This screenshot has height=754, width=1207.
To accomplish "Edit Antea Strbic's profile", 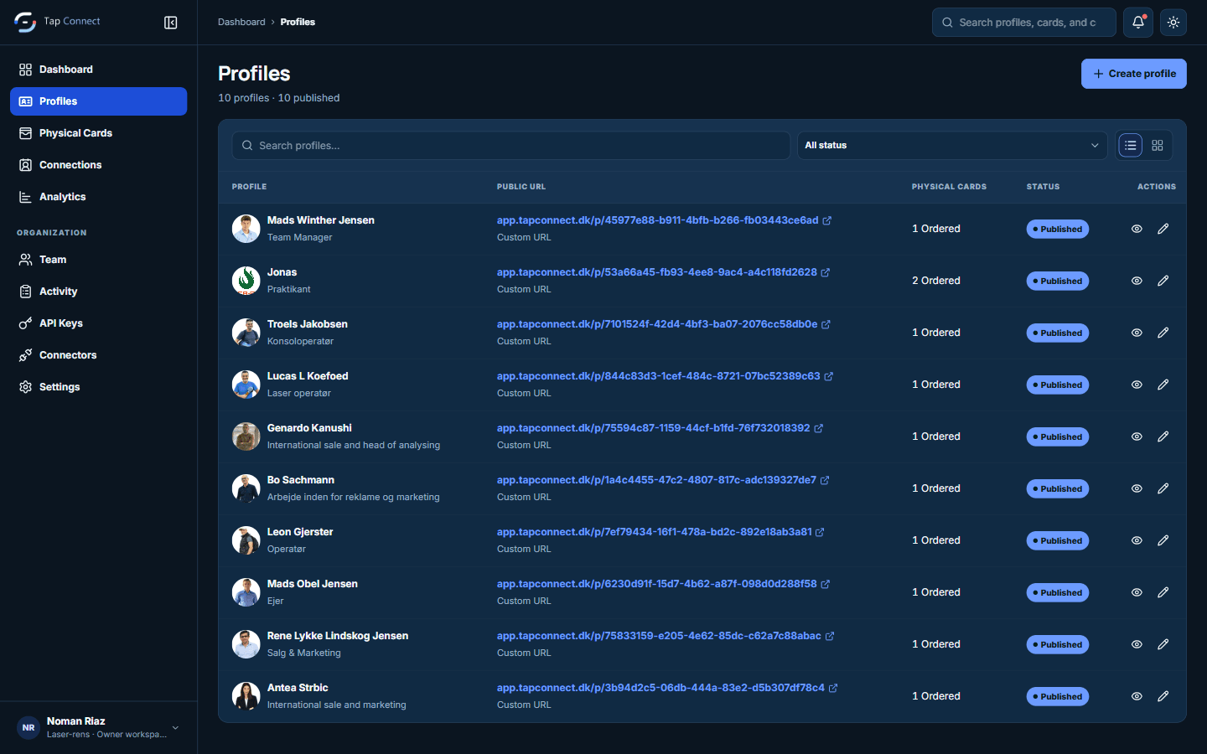I will 1163,696.
